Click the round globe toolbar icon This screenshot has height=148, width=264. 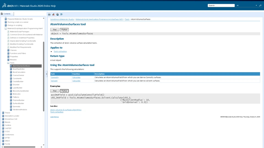pos(57,15)
